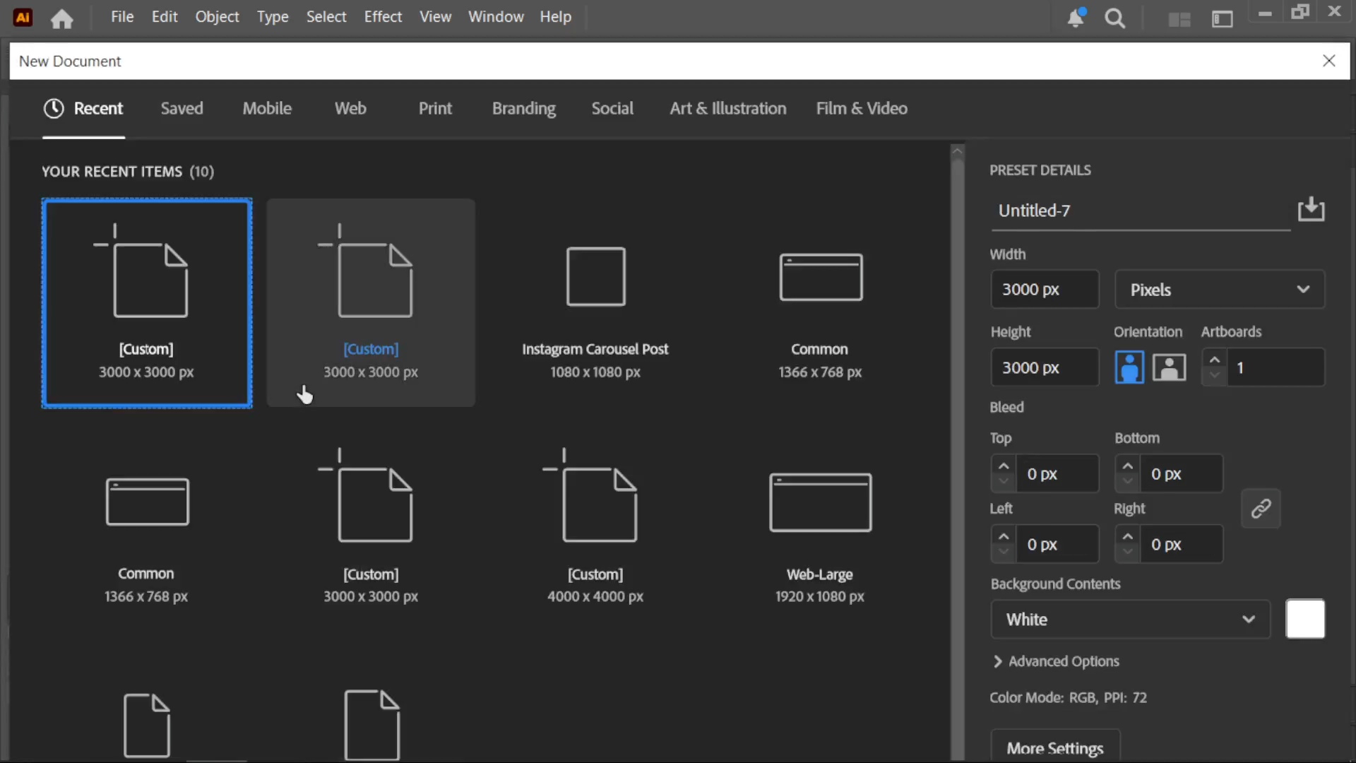Toggle the bleed link chain icon
Viewport: 1356px width, 763px height.
1261,509
